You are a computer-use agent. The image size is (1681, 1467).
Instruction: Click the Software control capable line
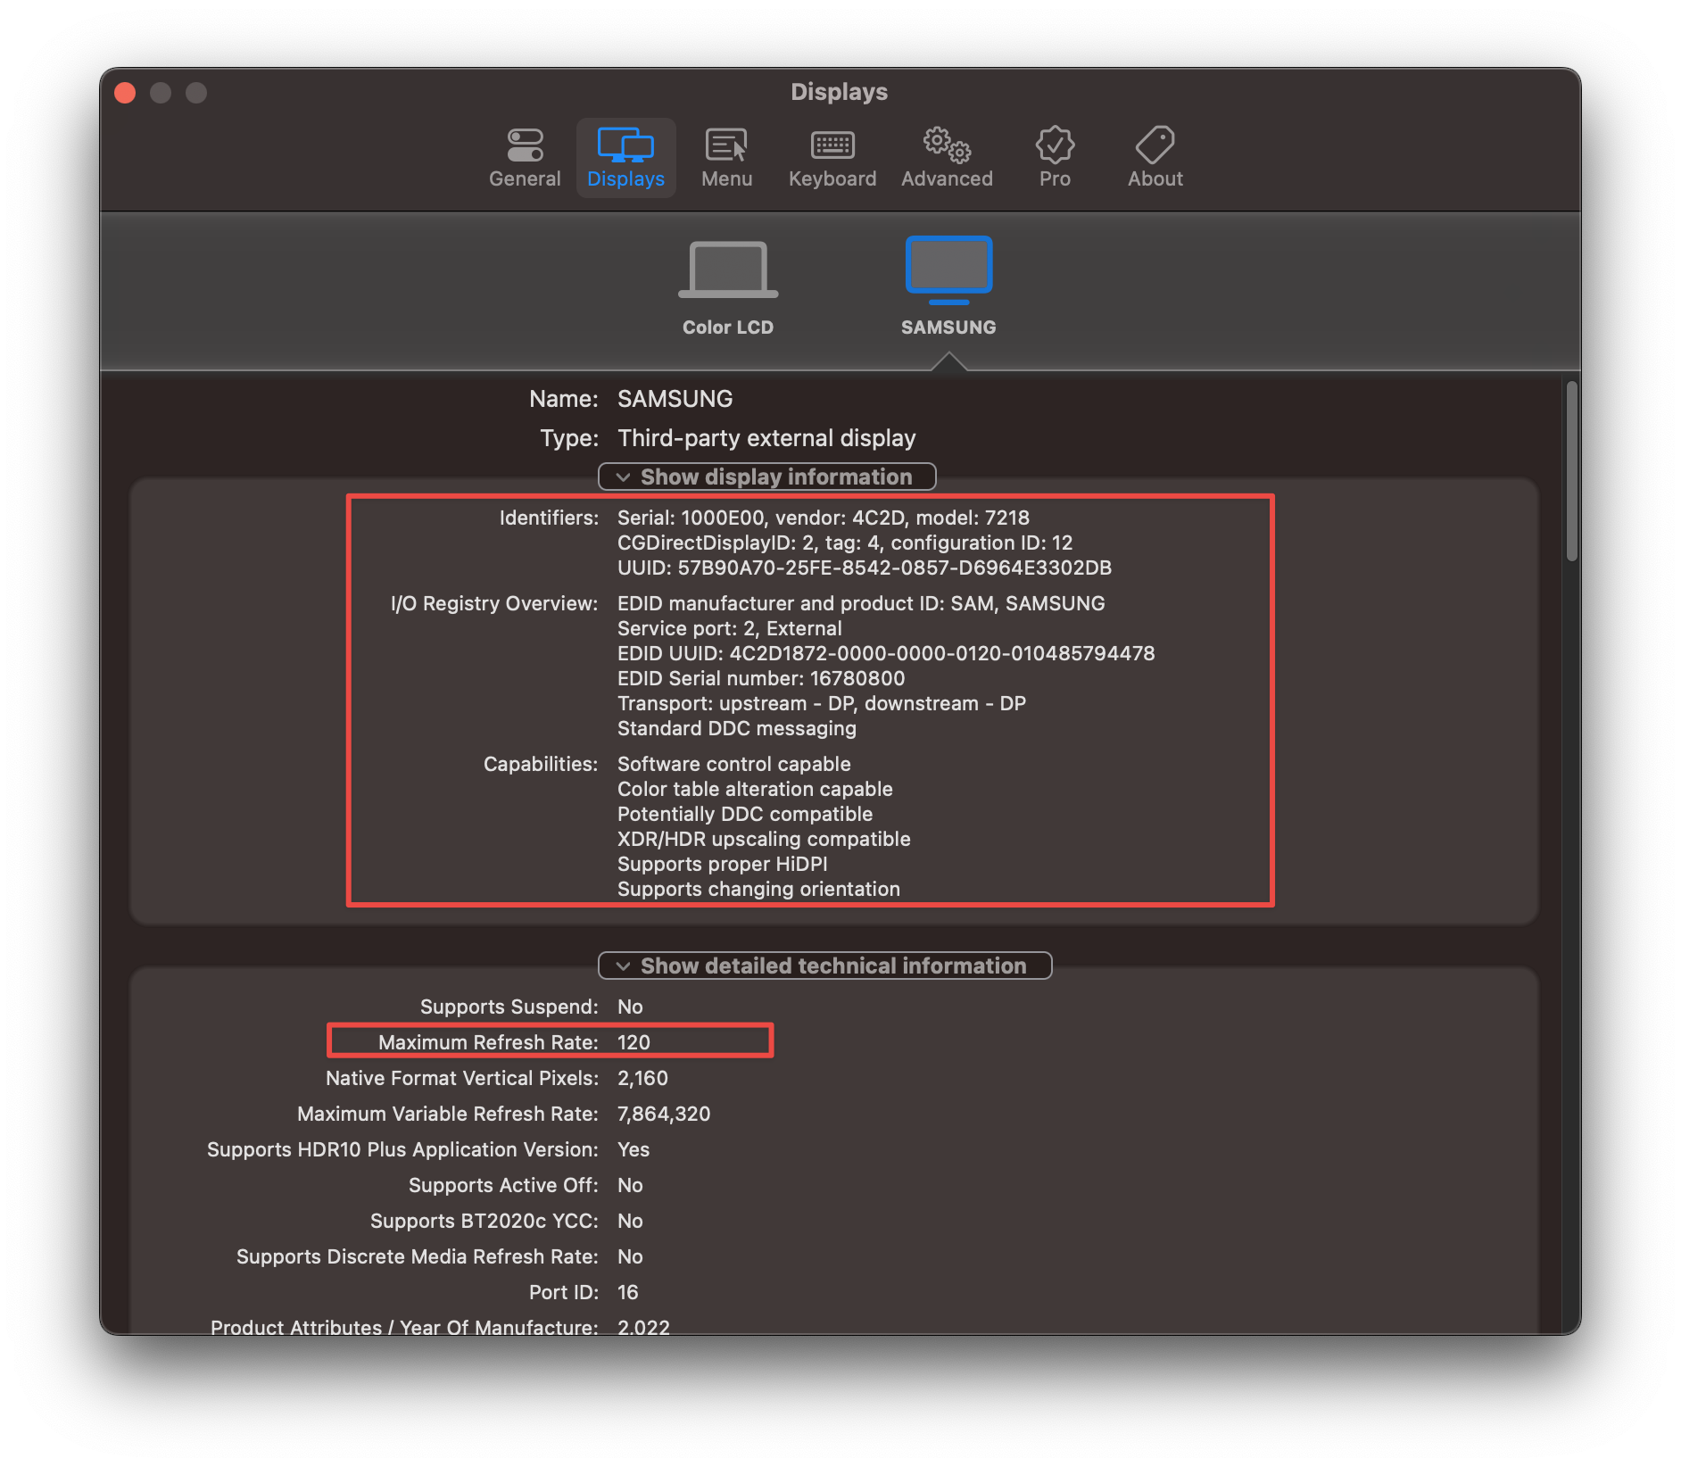point(734,764)
